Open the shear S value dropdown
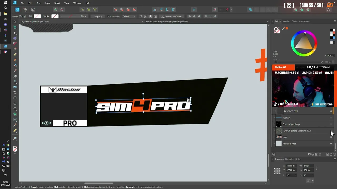 (313, 175)
